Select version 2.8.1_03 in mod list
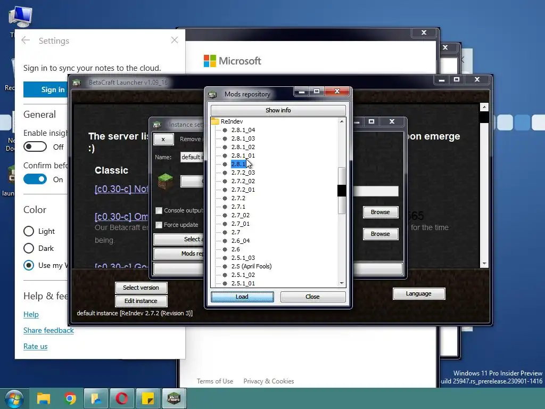545x409 pixels. (243, 138)
